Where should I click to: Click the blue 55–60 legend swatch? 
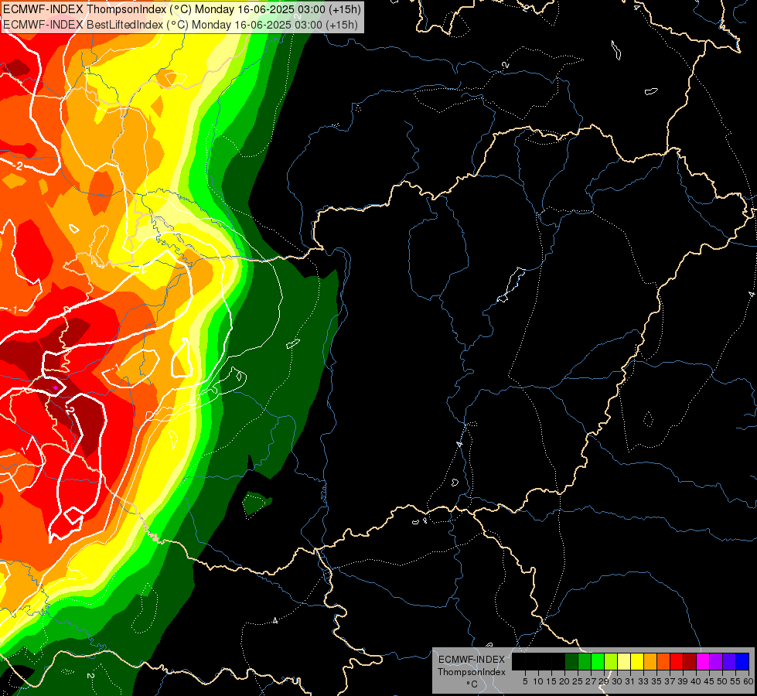pos(742,661)
